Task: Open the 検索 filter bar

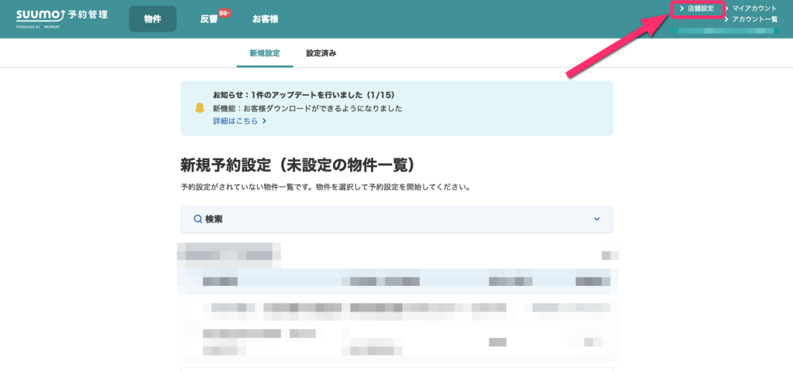Action: (x=396, y=220)
